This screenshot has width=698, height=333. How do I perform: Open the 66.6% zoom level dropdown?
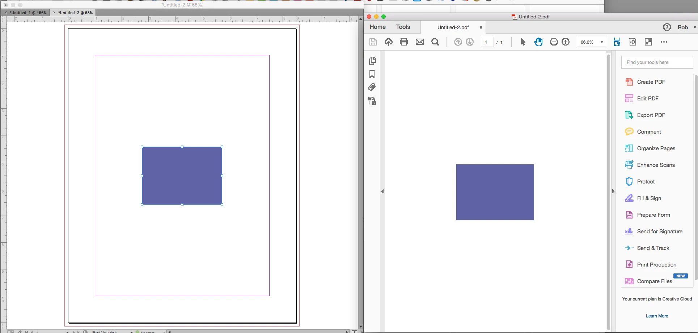tap(591, 42)
